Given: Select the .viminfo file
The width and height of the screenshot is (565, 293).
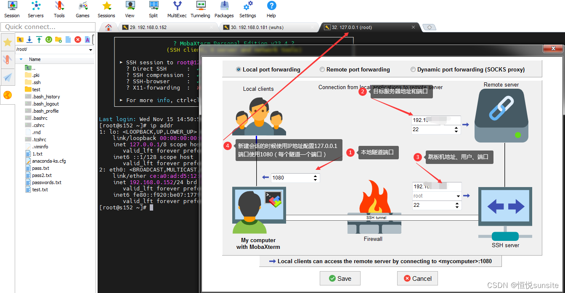Looking at the screenshot, I should pos(37,147).
